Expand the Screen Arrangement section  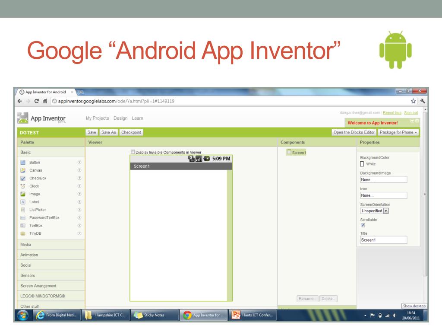[51, 286]
